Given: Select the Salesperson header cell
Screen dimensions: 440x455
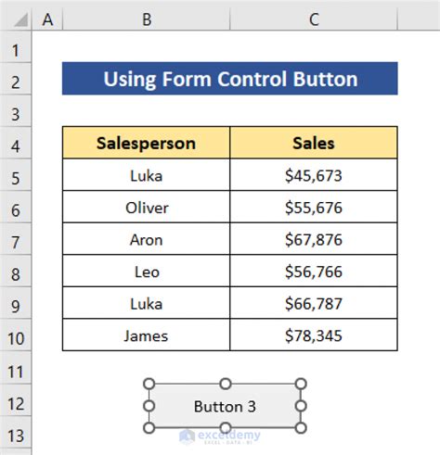Looking at the screenshot, I should tap(146, 143).
